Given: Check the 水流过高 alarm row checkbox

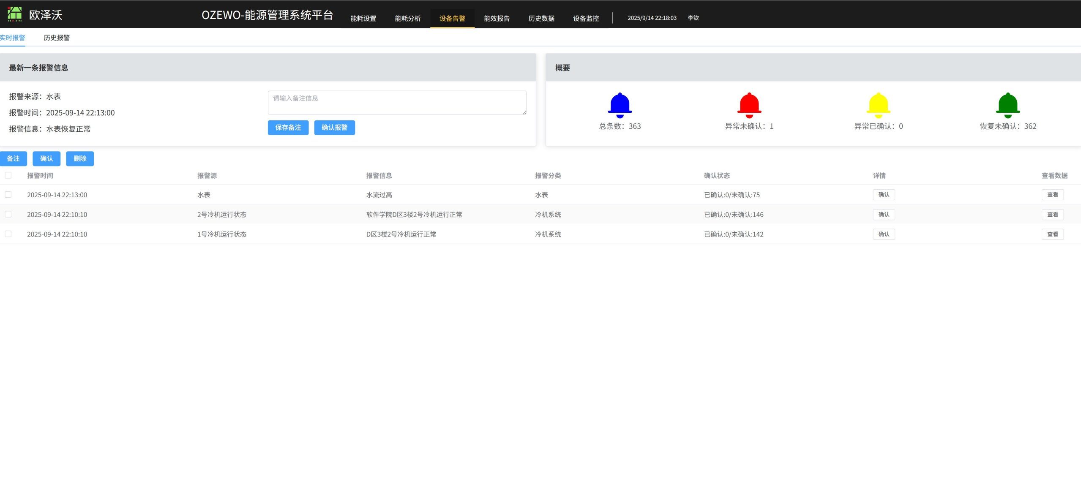Looking at the screenshot, I should point(8,195).
